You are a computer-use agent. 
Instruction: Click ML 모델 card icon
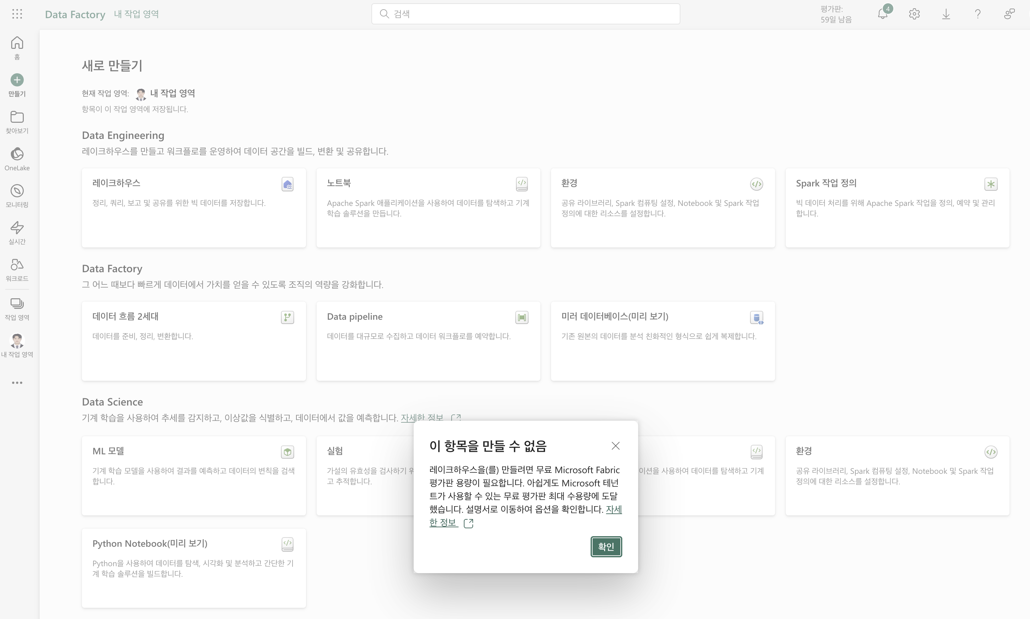(288, 452)
